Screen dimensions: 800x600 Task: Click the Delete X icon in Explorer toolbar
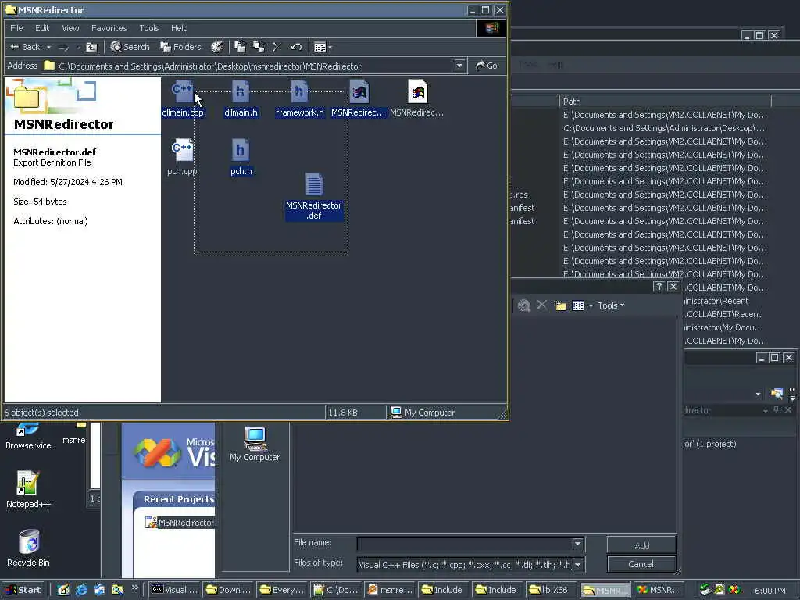click(x=277, y=48)
